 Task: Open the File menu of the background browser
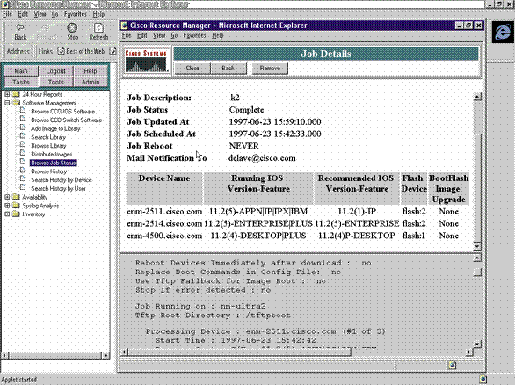pos(7,14)
